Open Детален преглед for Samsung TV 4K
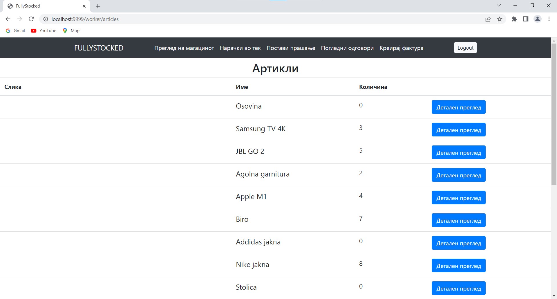 pos(458,130)
